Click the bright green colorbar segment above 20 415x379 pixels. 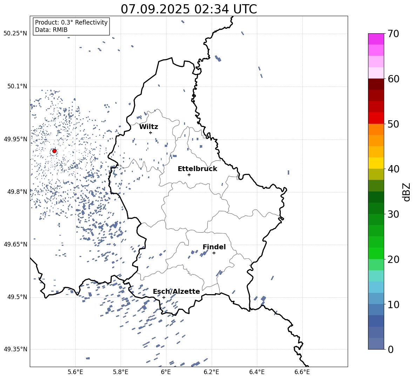coord(376,253)
